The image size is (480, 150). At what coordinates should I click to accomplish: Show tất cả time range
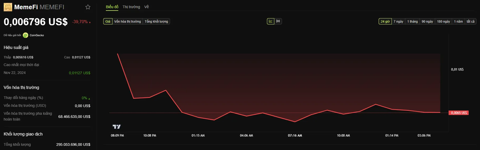pos(470,22)
